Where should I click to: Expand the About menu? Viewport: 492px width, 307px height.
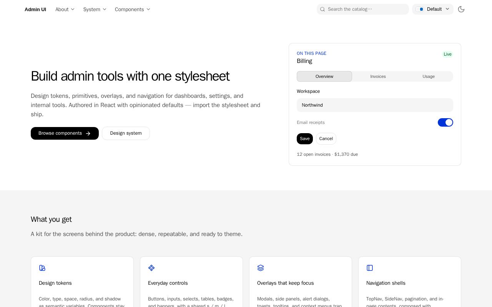coord(65,9)
